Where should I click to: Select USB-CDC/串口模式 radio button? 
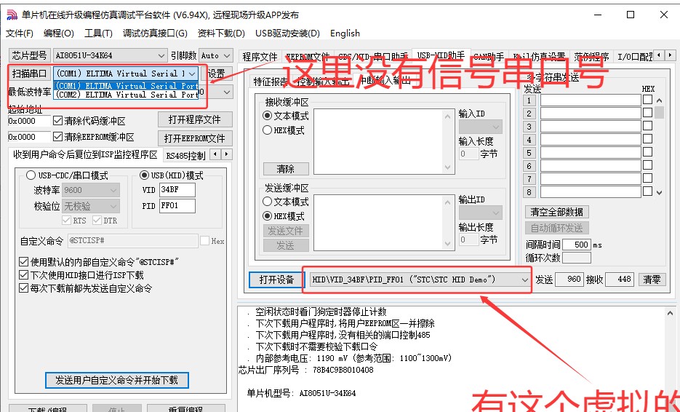[x=31, y=175]
